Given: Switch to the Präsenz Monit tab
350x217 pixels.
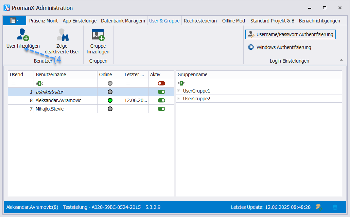Looking at the screenshot, I should point(43,21).
